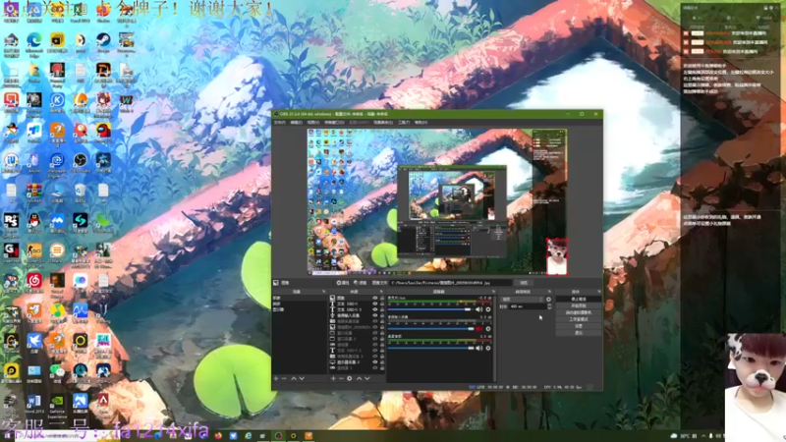Toggle lock on 显示器采集 2 source
The height and width of the screenshot is (442, 786).
tap(382, 362)
